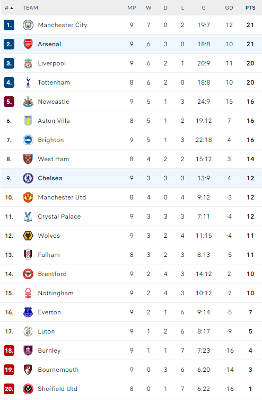The image size is (262, 400).
Task: Click the blue rank 1 badge
Action: coord(9,25)
